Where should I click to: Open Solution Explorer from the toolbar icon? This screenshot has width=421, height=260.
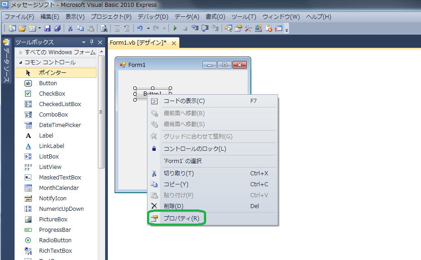(x=228, y=28)
